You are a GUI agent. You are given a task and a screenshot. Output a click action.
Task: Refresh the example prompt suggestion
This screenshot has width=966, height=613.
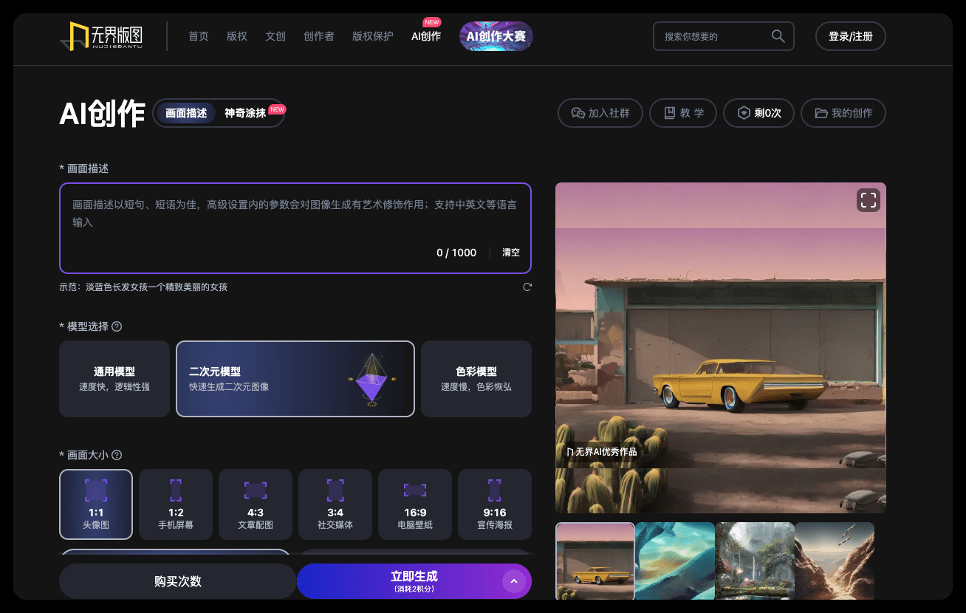coord(527,287)
